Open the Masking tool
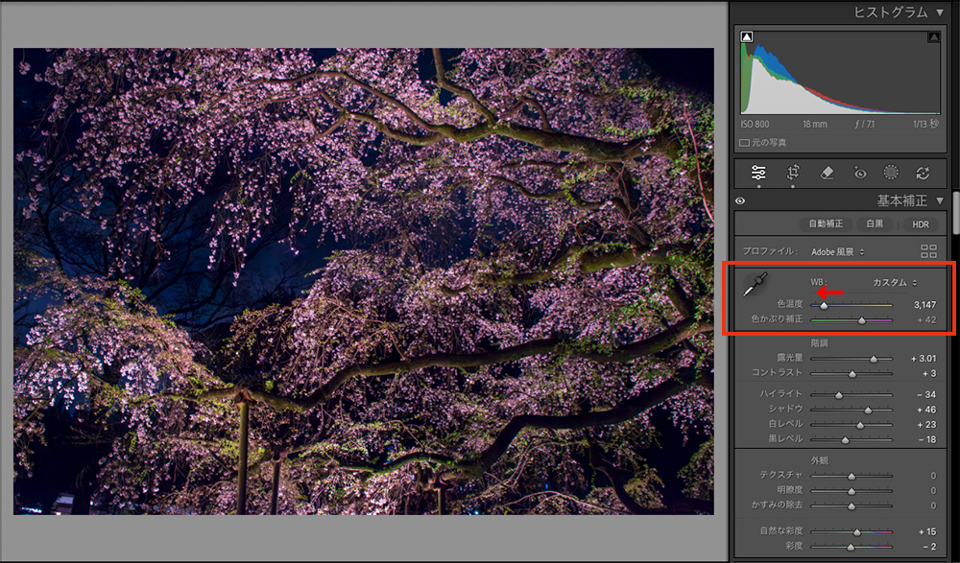This screenshot has width=960, height=563. click(x=891, y=173)
